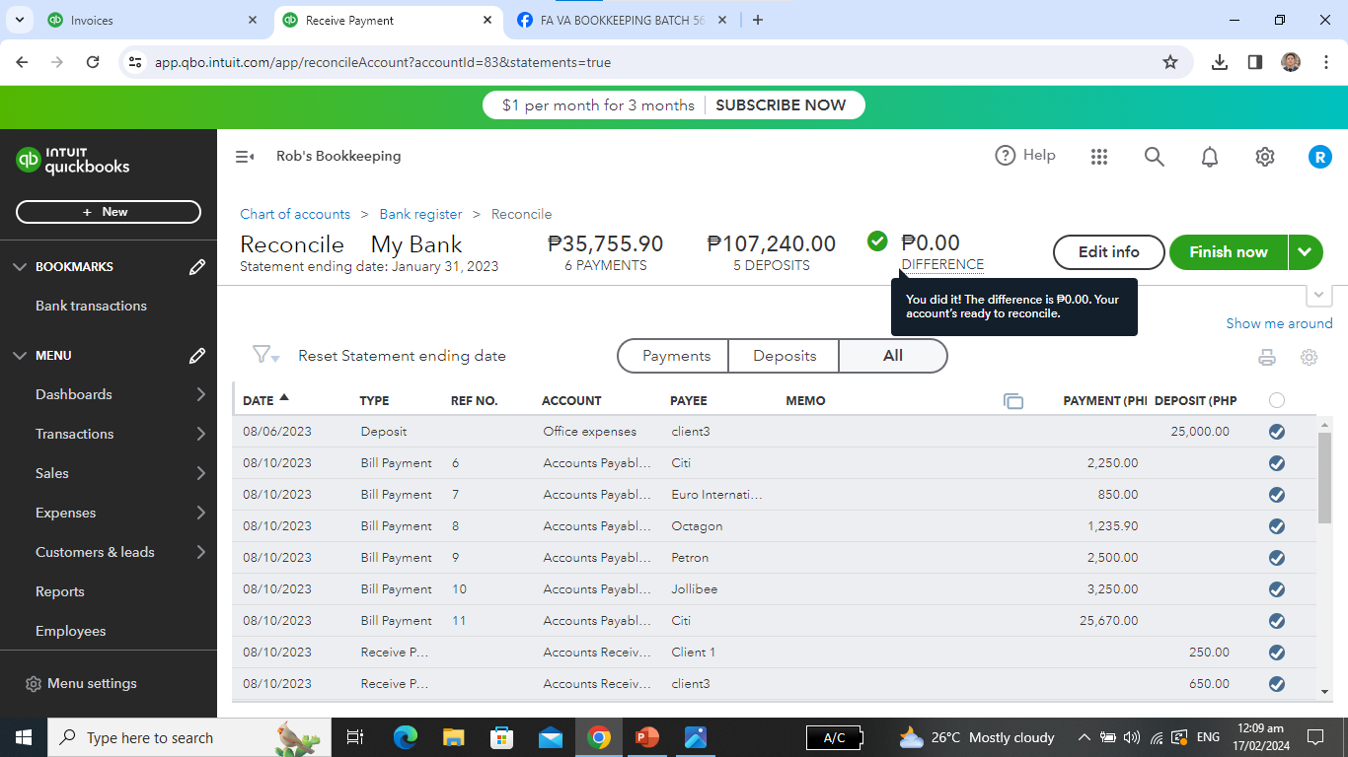Open Microsoft Edge from taskbar
This screenshot has width=1348, height=757.
point(406,737)
